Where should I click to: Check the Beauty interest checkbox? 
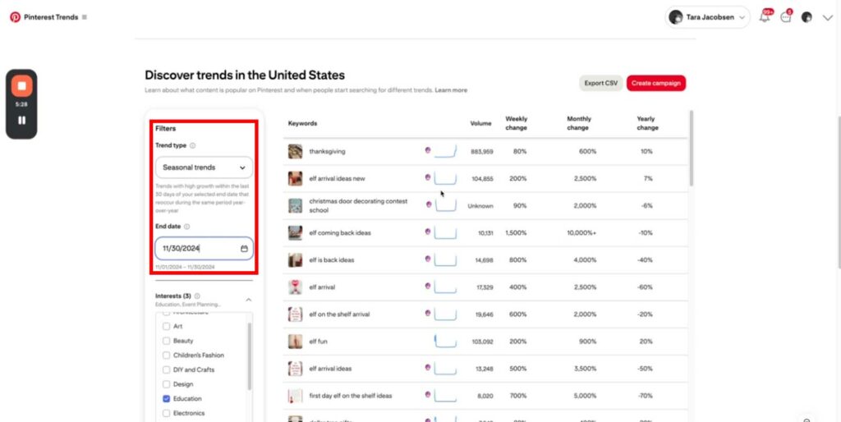tap(166, 341)
